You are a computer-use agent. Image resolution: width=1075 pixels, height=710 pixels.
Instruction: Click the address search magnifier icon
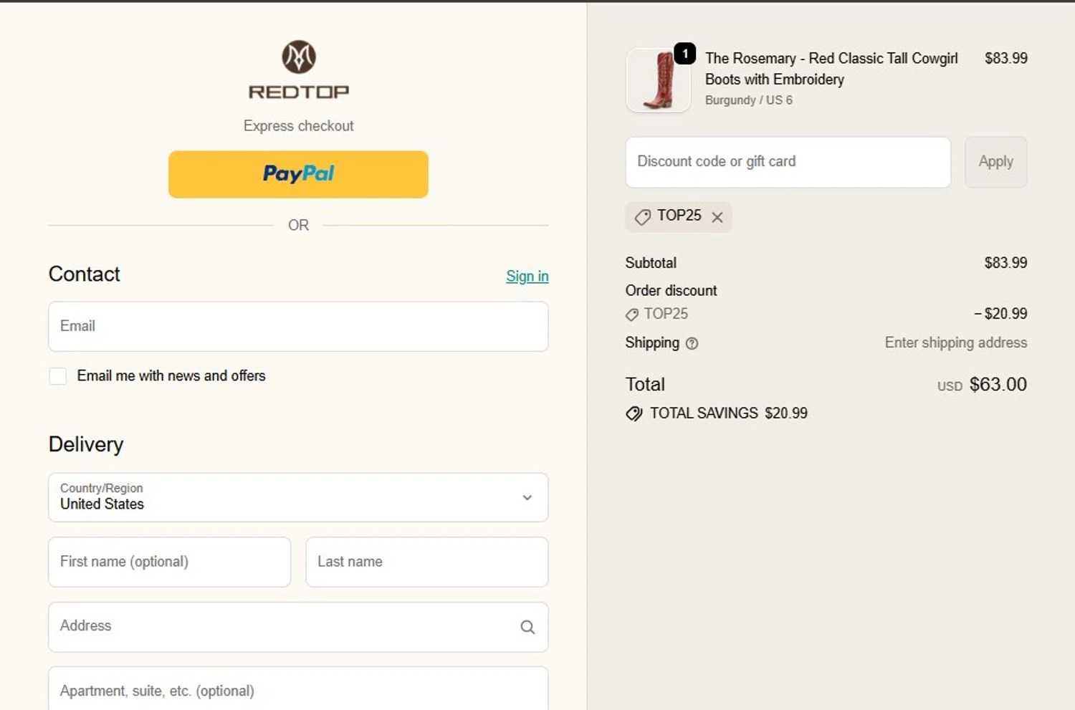527,627
